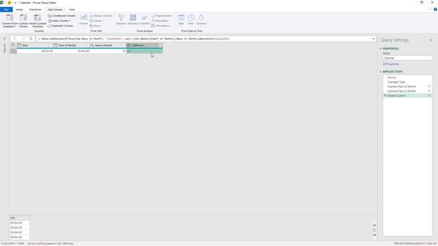Open the Format text menu
The width and height of the screenshot is (438, 246).
[83, 20]
